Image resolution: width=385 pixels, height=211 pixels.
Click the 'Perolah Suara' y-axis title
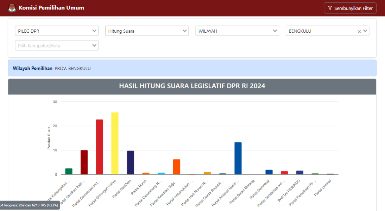click(x=49, y=138)
